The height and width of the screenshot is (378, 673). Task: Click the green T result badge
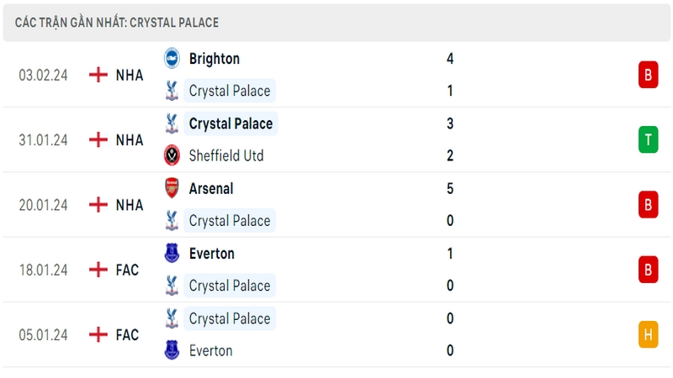pos(648,139)
